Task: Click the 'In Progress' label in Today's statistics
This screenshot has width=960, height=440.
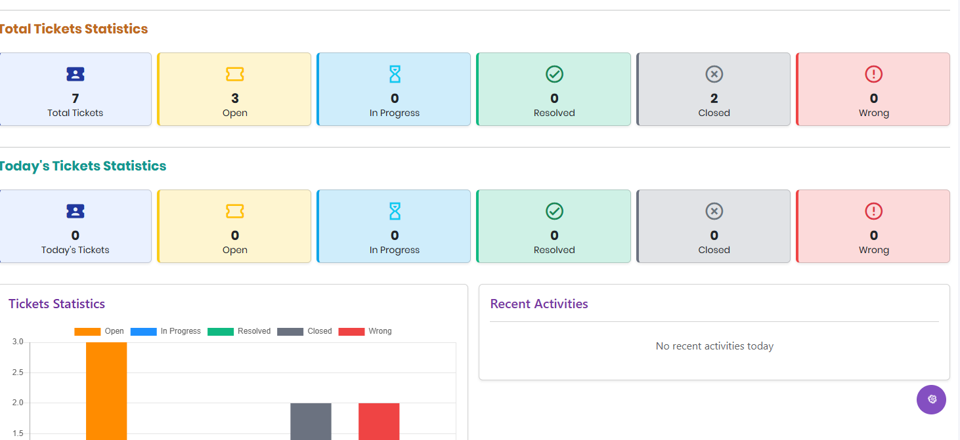Action: (395, 250)
